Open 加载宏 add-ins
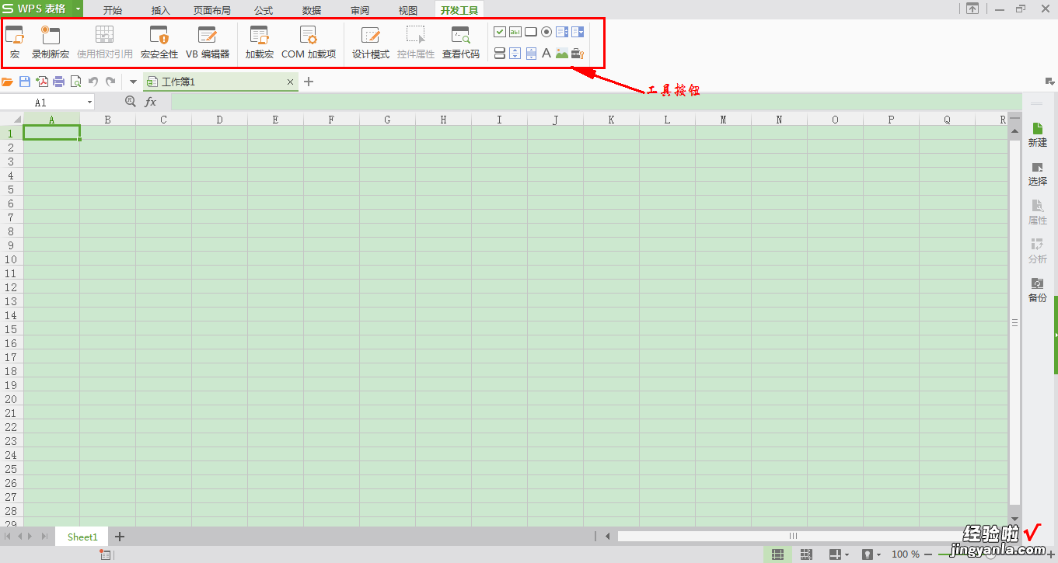 click(x=260, y=43)
